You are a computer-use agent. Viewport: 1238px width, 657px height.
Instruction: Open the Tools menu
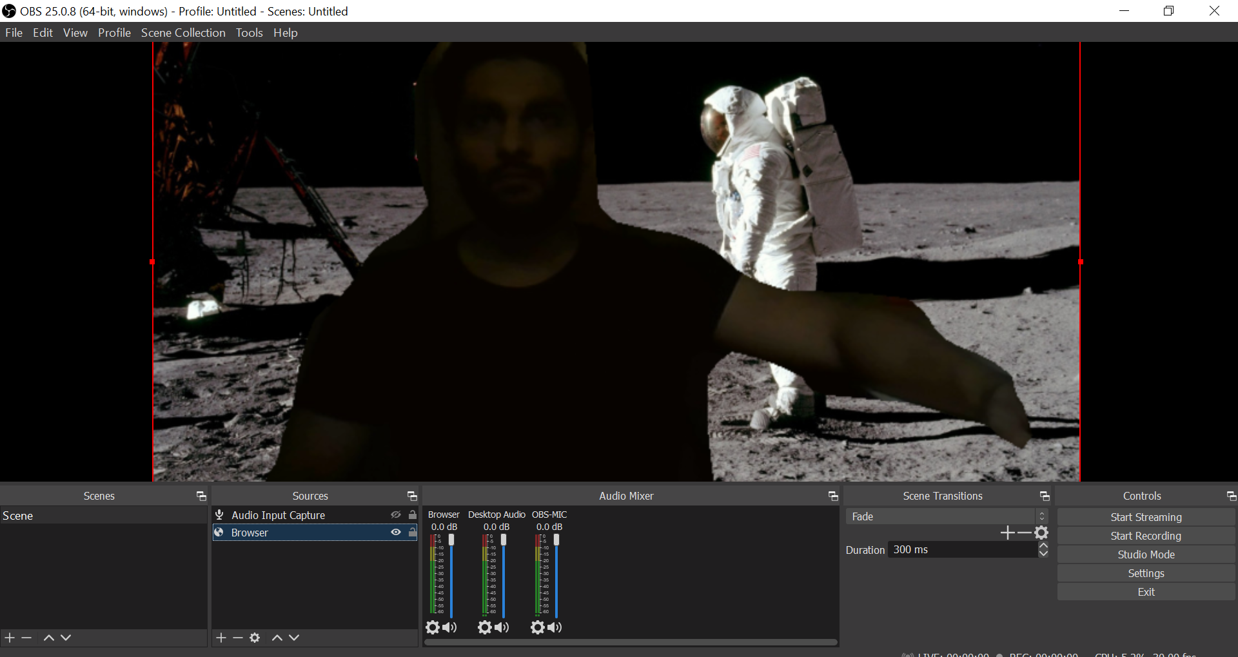coord(249,33)
